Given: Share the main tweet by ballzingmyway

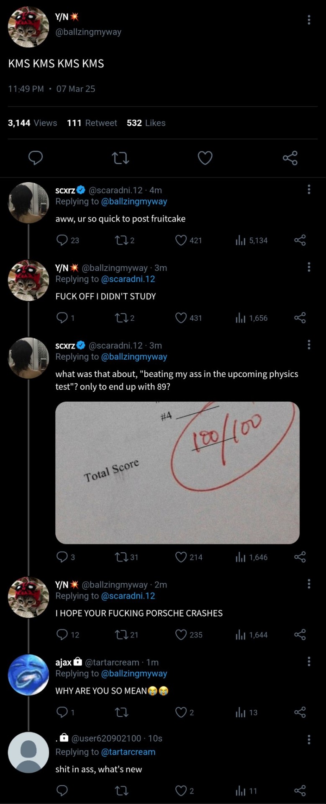Looking at the screenshot, I should tap(290, 158).
